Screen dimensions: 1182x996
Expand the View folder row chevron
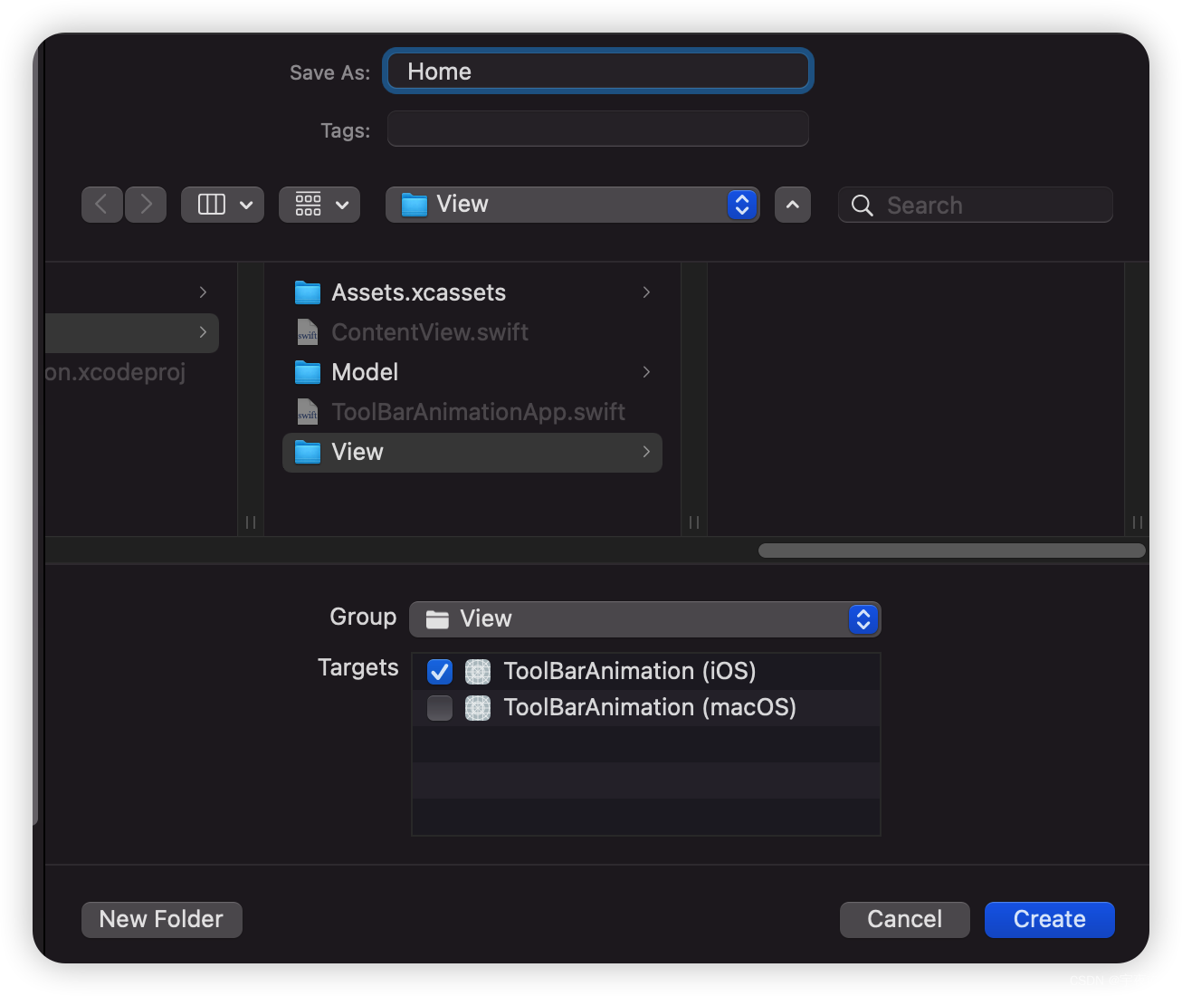click(646, 451)
